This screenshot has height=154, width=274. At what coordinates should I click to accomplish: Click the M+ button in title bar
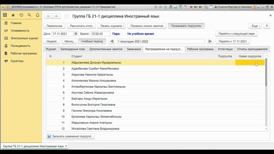[196, 7]
